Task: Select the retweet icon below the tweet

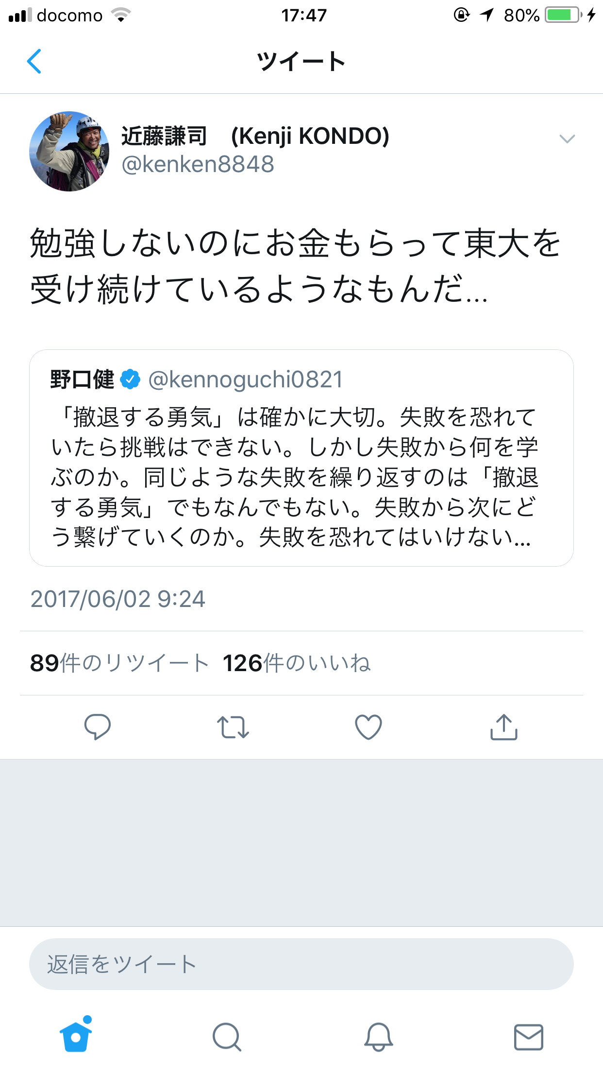Action: pyautogui.click(x=233, y=727)
